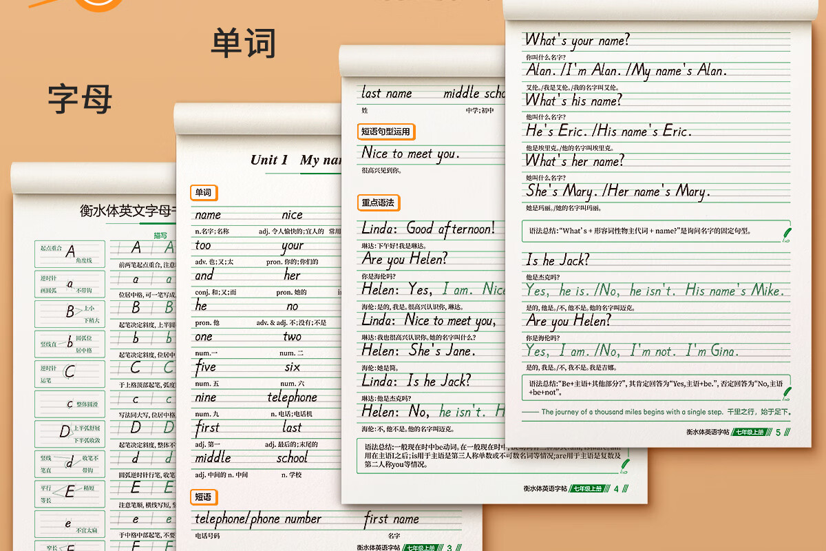
Task: Click the uppercase A stroke guide box
Action: 70,253
